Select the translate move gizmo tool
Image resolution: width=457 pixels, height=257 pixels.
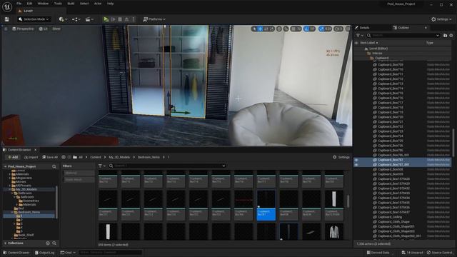coord(260,29)
